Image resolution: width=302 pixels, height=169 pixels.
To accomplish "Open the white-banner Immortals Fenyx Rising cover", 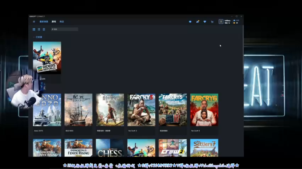I will tap(79, 148).
